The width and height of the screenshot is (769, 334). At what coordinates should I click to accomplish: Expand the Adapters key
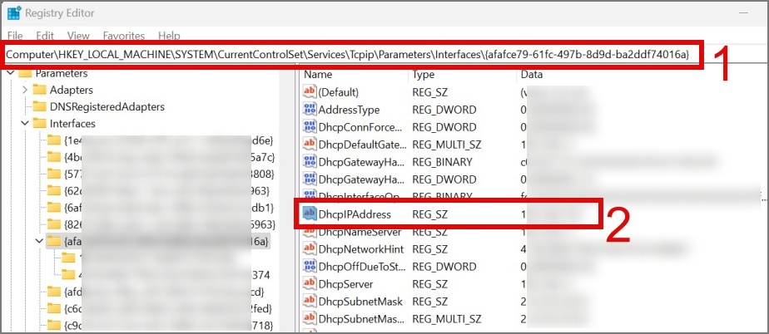tap(26, 90)
